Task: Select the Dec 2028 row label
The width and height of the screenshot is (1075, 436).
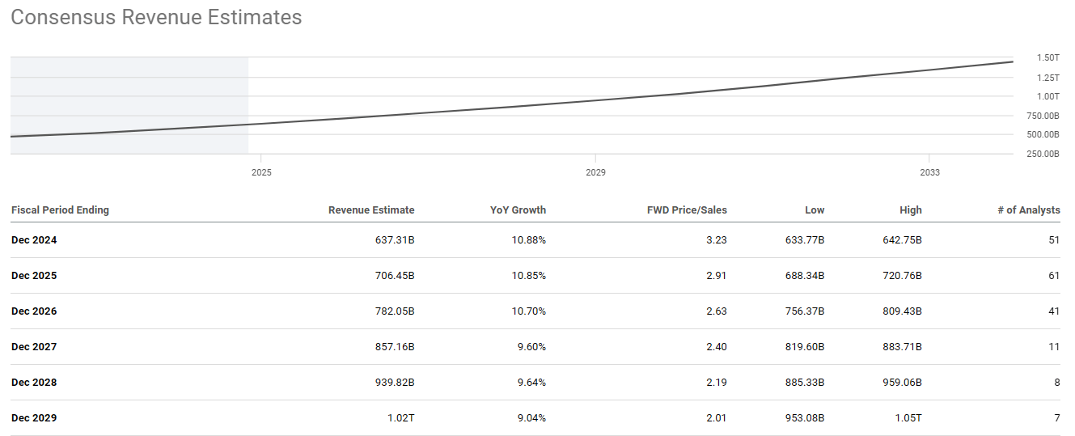Action: tap(34, 383)
